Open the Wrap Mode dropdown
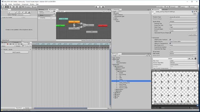This screenshot has width=200, height=112. [x=183, y=52]
